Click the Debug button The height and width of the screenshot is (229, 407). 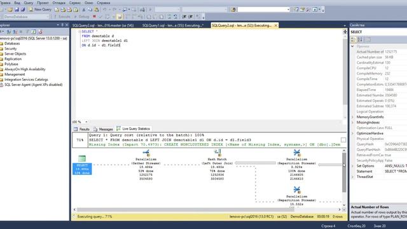[x=81, y=17]
